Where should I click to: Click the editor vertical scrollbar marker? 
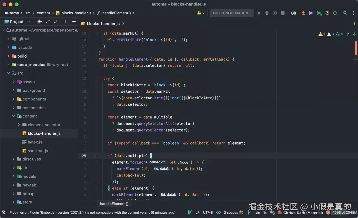(356, 48)
